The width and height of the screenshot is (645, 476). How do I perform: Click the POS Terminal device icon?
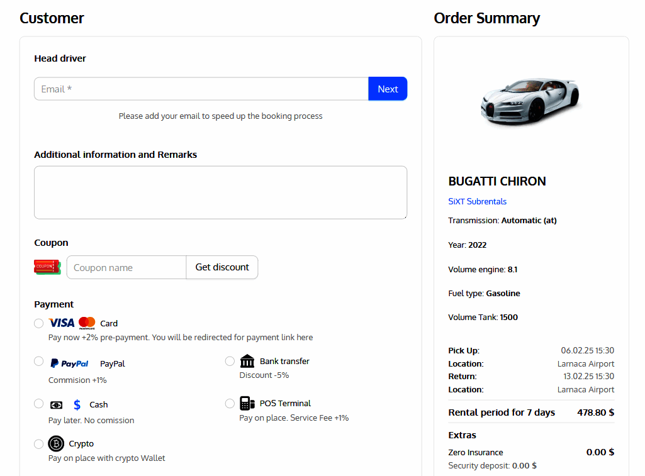[x=247, y=403]
